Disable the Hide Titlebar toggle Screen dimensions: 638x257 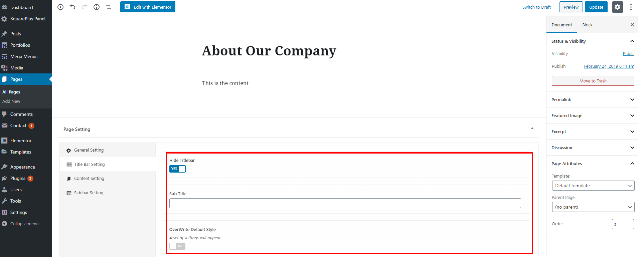coord(177,169)
